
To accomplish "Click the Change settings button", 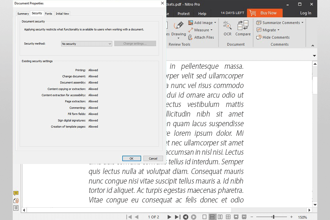I will click(x=135, y=44).
